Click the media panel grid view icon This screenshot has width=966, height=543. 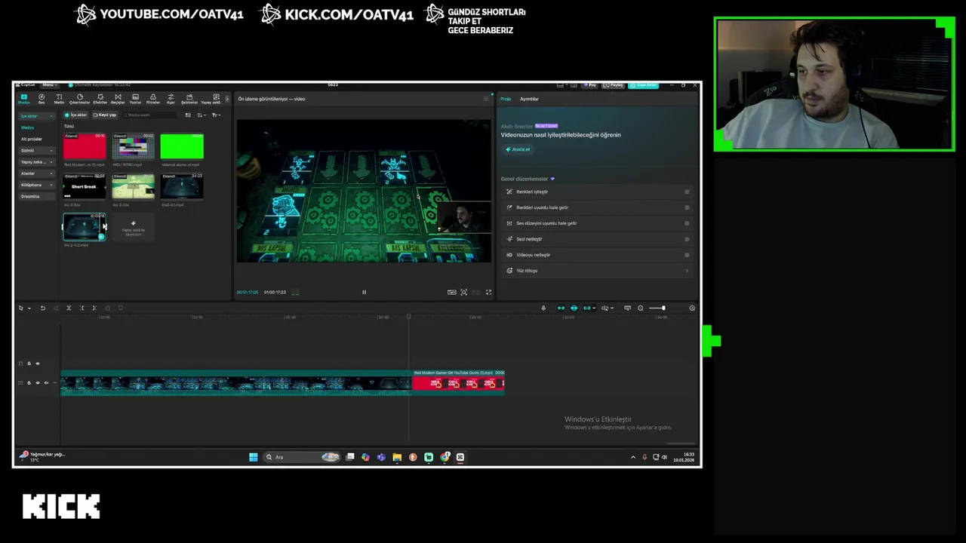pyautogui.click(x=188, y=115)
